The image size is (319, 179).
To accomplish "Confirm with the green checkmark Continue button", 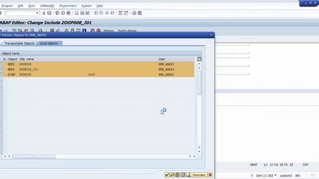I will point(167,175).
